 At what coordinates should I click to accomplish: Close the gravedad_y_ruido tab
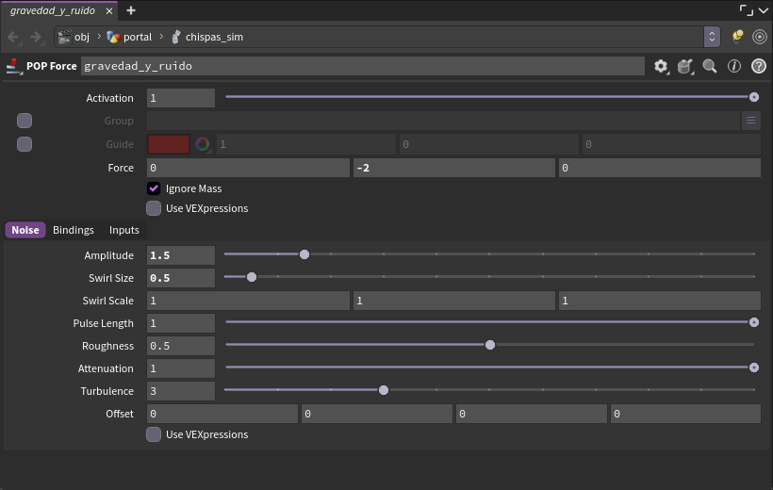point(109,11)
